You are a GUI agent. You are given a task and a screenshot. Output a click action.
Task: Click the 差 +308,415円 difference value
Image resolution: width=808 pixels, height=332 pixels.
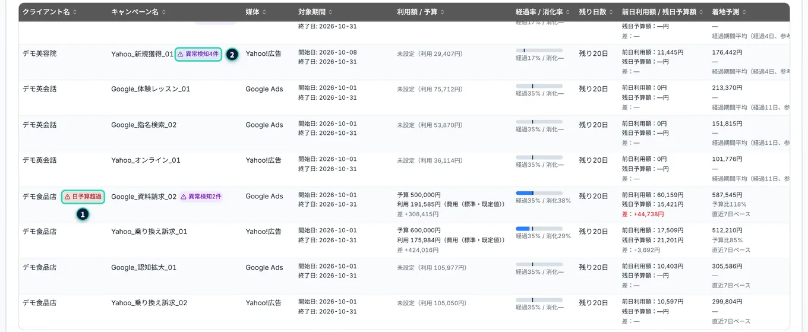pyautogui.click(x=418, y=214)
